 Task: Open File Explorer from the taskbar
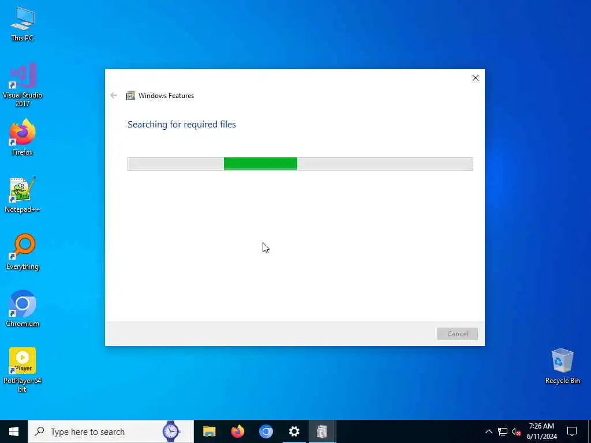[209, 431]
